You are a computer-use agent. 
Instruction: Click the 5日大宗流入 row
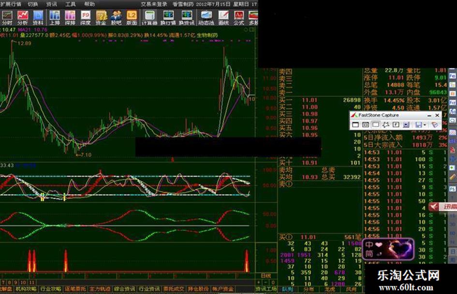405,145
